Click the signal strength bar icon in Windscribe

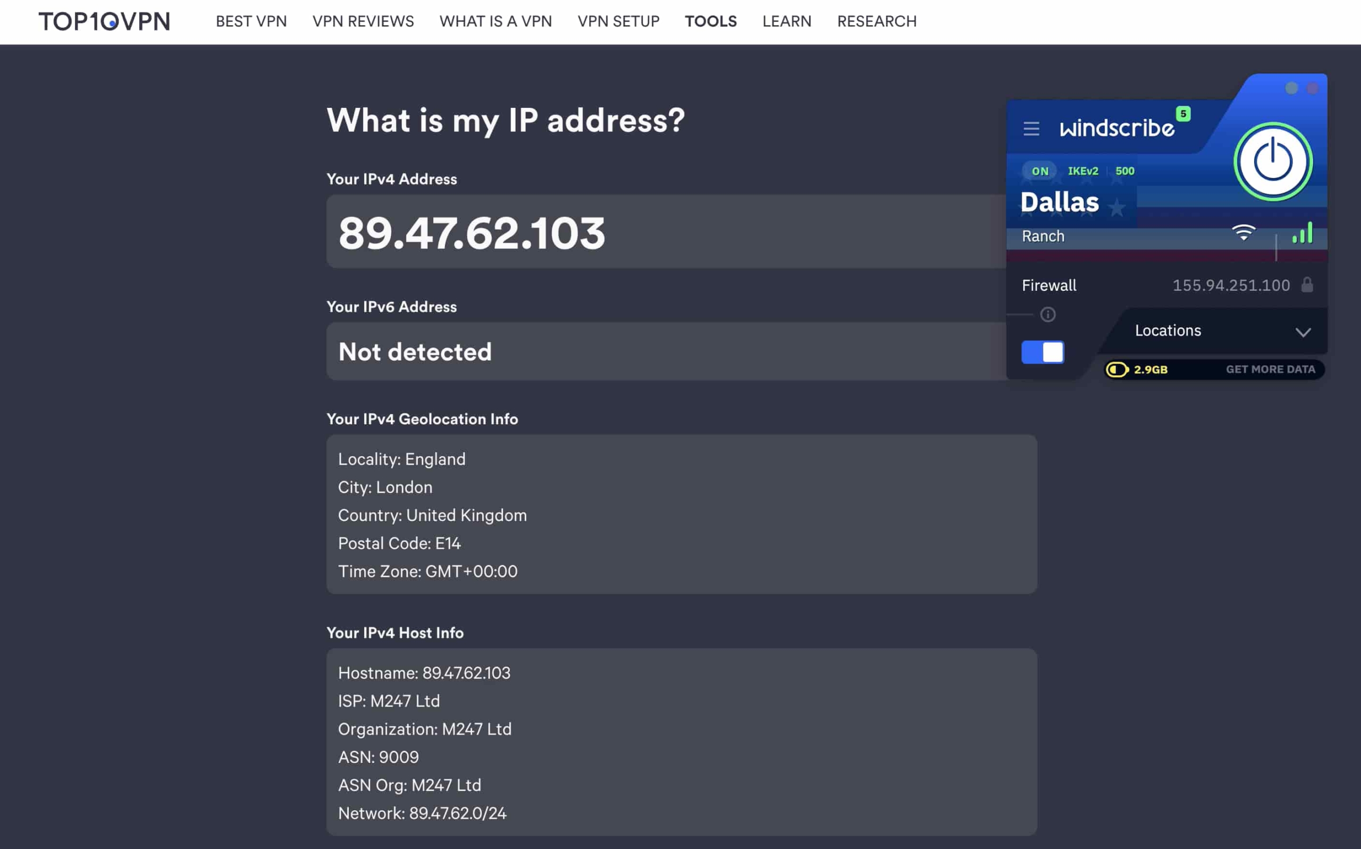click(x=1300, y=235)
